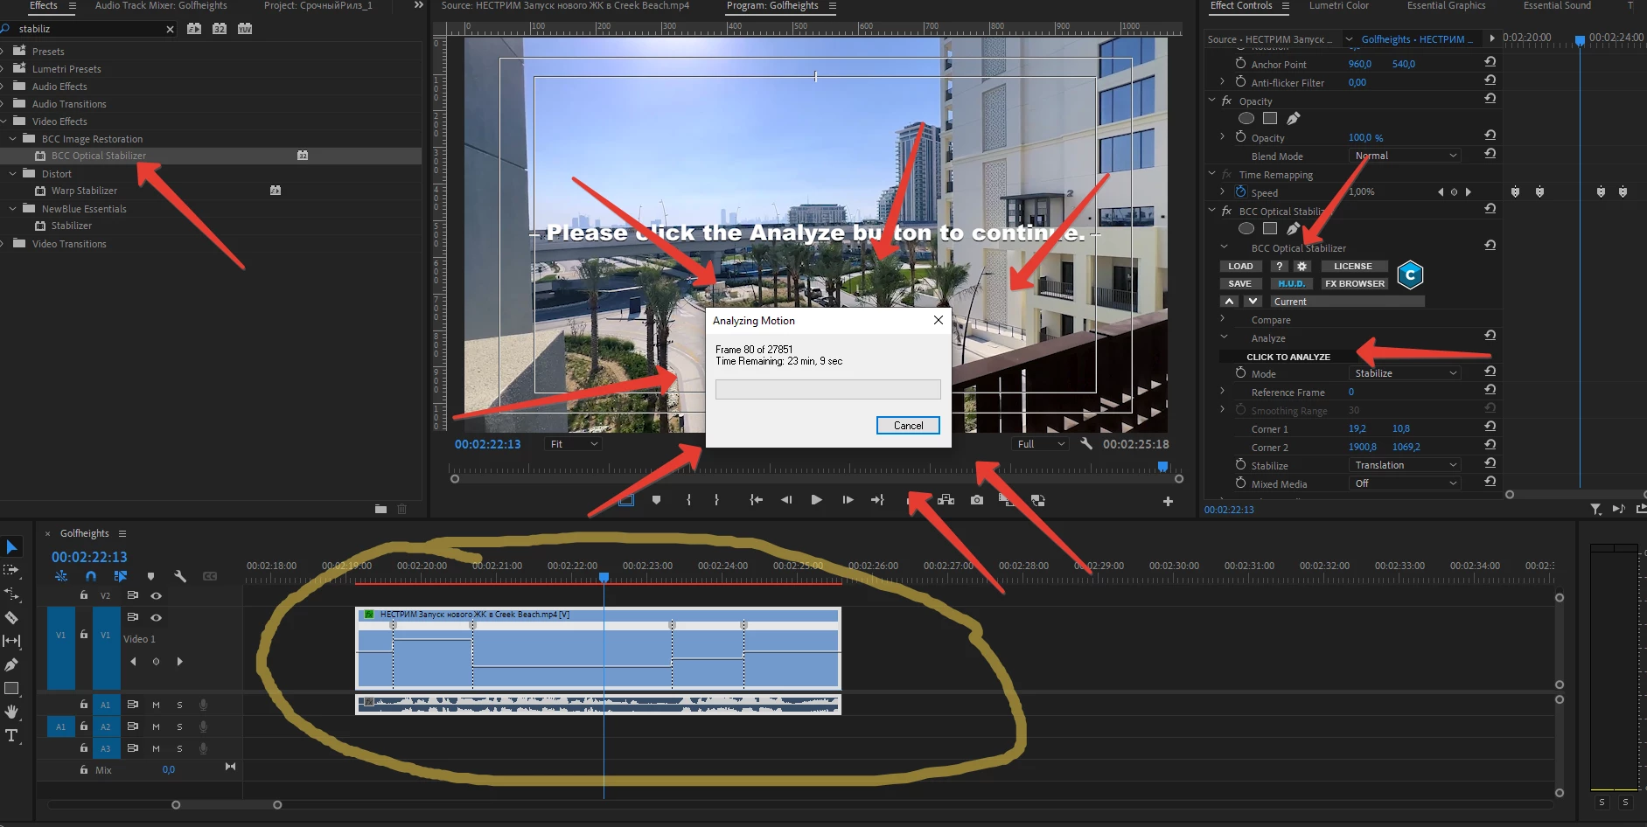Click the Program monitor playhead marker
1647x827 pixels.
(x=1162, y=467)
